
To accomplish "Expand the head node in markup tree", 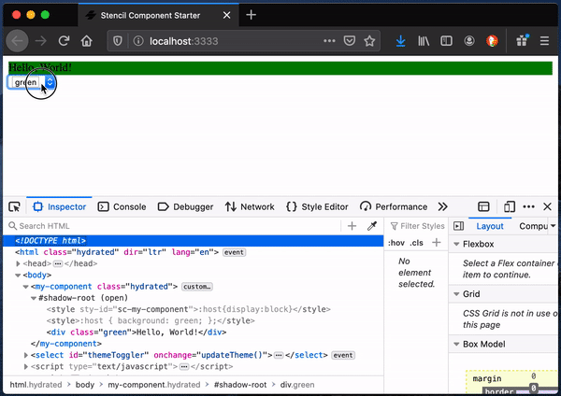I will point(18,263).
